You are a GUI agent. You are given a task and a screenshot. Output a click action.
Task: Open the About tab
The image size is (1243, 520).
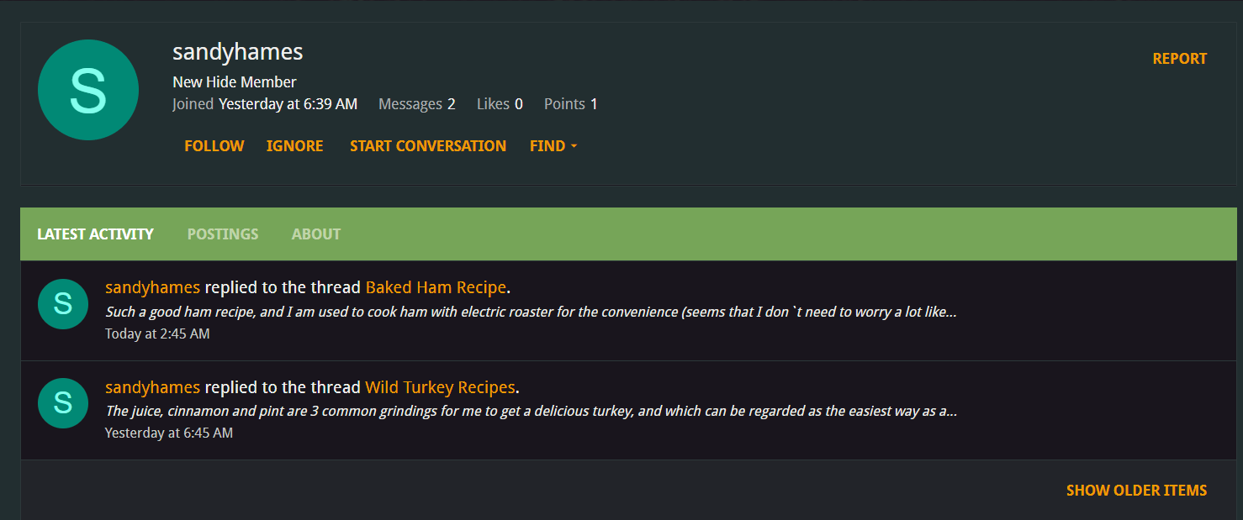316,234
